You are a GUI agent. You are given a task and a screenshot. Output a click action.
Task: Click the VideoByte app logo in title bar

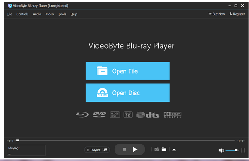pos(10,6)
